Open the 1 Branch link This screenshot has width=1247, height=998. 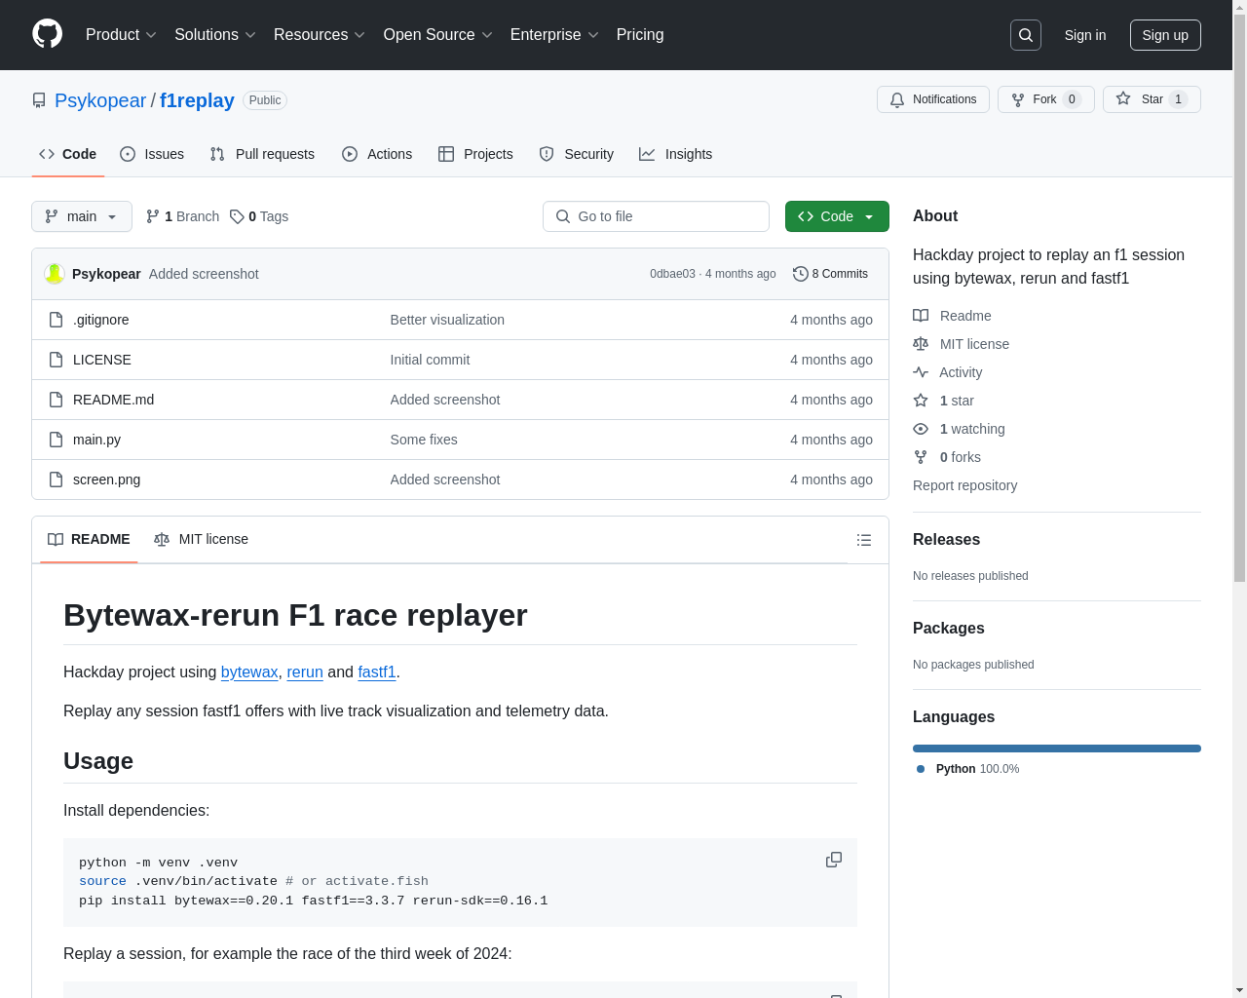[x=182, y=216]
